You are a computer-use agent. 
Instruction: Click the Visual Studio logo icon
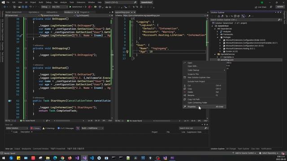pyautogui.click(x=3, y=2)
